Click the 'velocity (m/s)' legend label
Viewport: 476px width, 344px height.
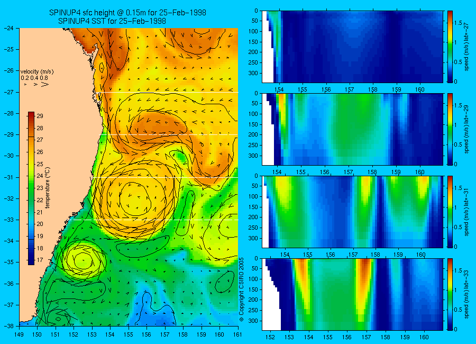[x=37, y=72]
